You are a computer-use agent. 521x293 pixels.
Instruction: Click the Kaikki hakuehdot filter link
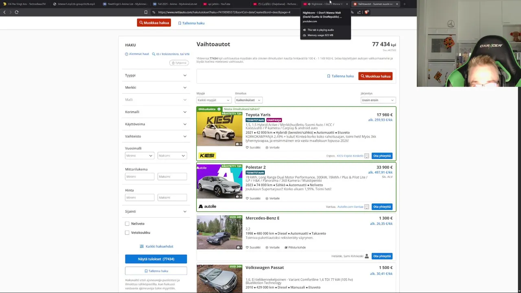[156, 246]
